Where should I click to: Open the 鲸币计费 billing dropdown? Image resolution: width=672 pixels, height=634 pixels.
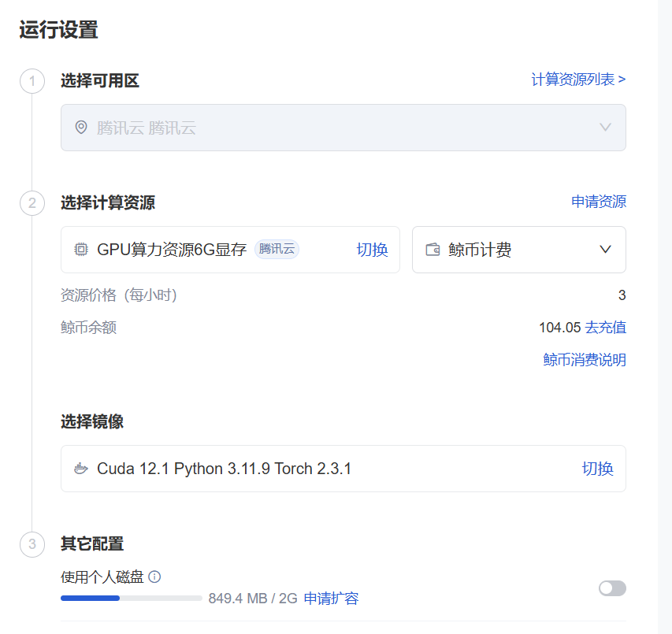point(519,250)
